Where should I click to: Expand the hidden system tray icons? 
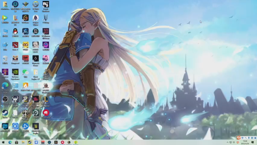(x=227, y=142)
